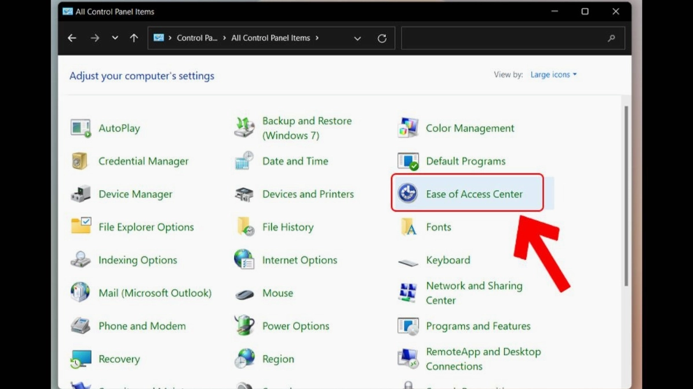The width and height of the screenshot is (693, 389).
Task: Open the Internet Options globe icon
Action: pyautogui.click(x=244, y=260)
